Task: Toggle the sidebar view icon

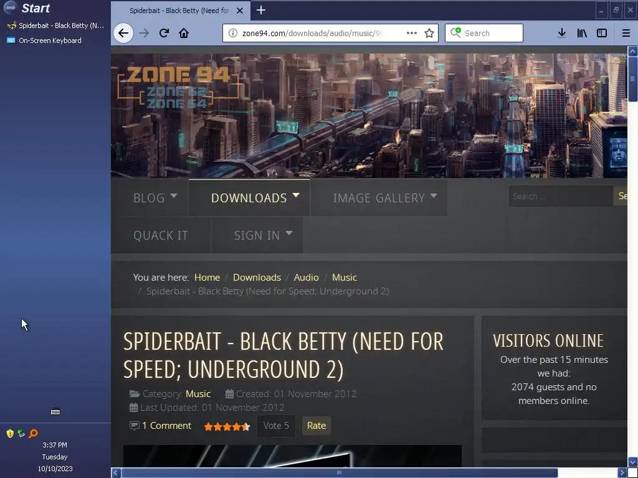Action: click(602, 33)
